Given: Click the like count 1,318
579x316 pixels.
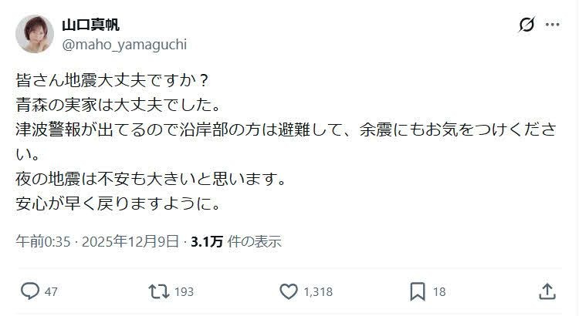Looking at the screenshot, I should 317,291.
